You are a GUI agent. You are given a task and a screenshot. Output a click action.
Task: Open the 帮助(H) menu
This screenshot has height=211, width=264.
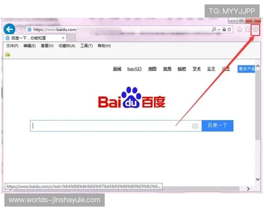[x=104, y=46]
